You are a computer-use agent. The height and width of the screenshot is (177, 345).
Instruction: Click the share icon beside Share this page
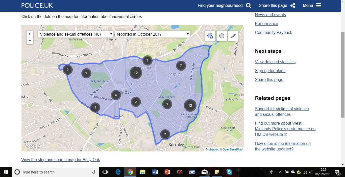pos(293,6)
